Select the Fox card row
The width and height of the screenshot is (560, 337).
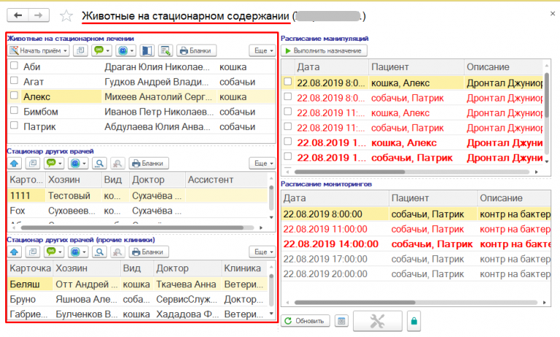pos(137,211)
